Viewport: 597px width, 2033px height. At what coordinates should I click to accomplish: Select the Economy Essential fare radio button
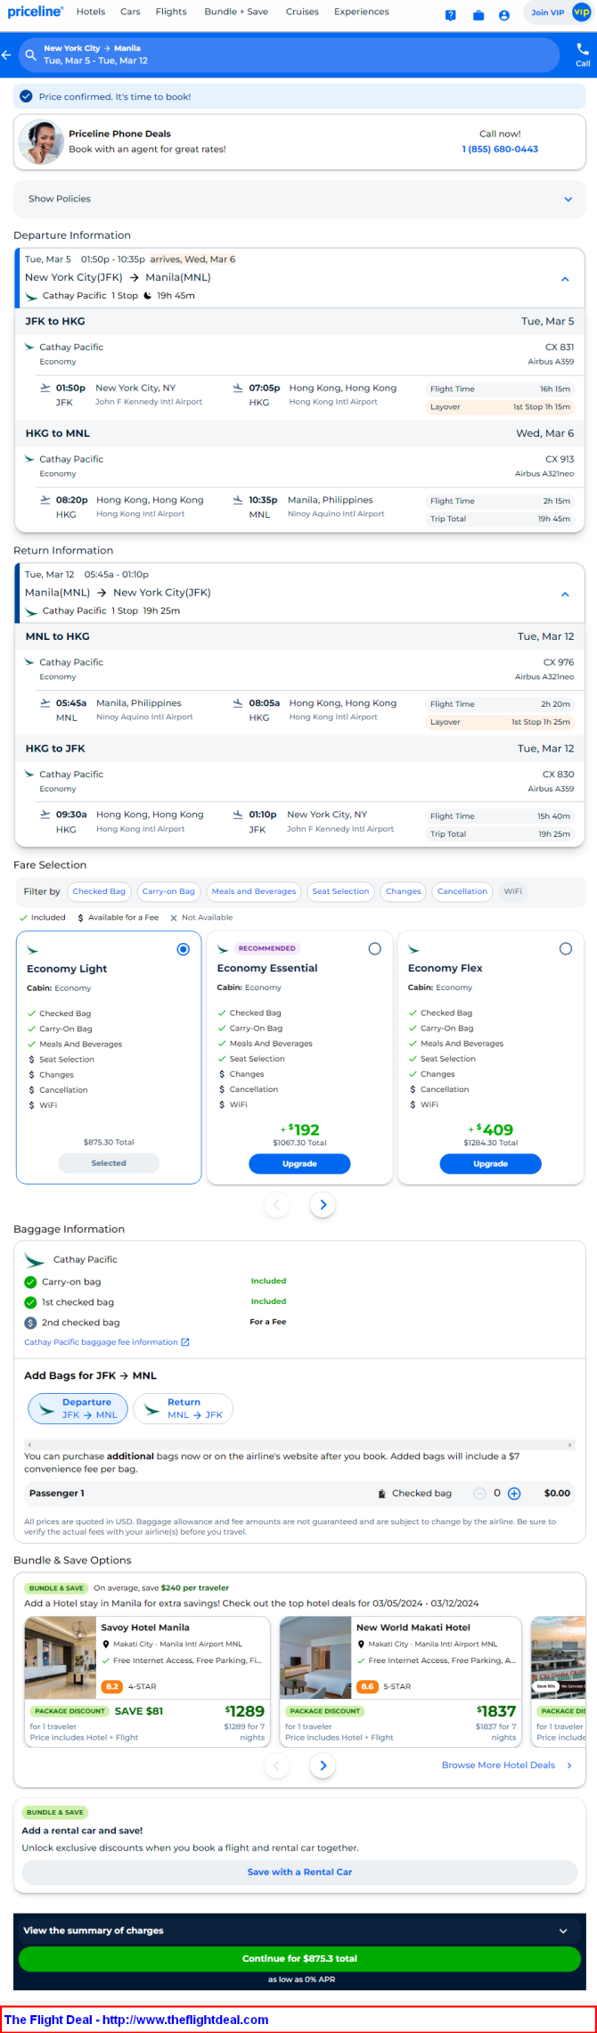pyautogui.click(x=375, y=948)
